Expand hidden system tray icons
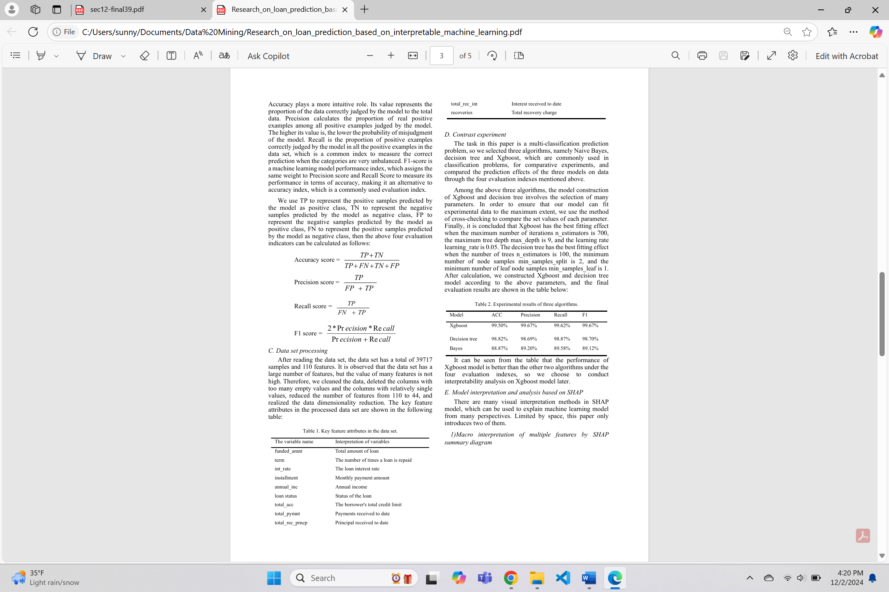889x592 pixels. (x=749, y=578)
